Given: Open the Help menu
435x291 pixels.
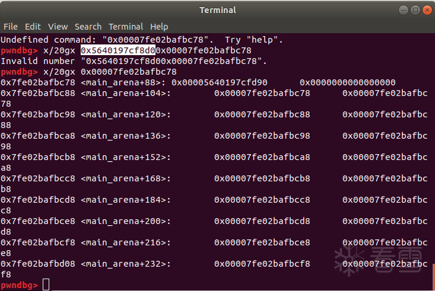Looking at the screenshot, I should pos(159,27).
